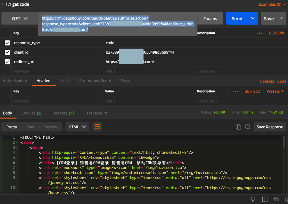The width and height of the screenshot is (288, 204).
Task: Uncheck the response_type parameter checkbox
Action: coord(7,43)
